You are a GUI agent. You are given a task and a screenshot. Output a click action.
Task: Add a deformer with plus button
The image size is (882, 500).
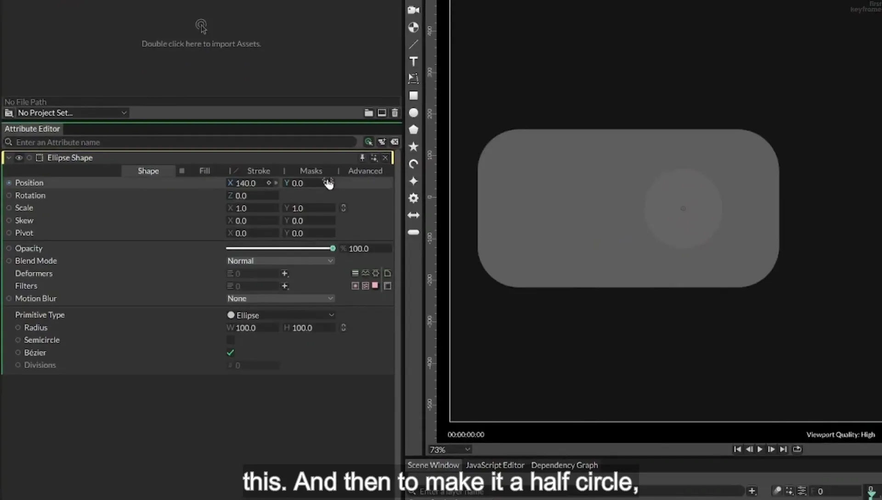[285, 273]
